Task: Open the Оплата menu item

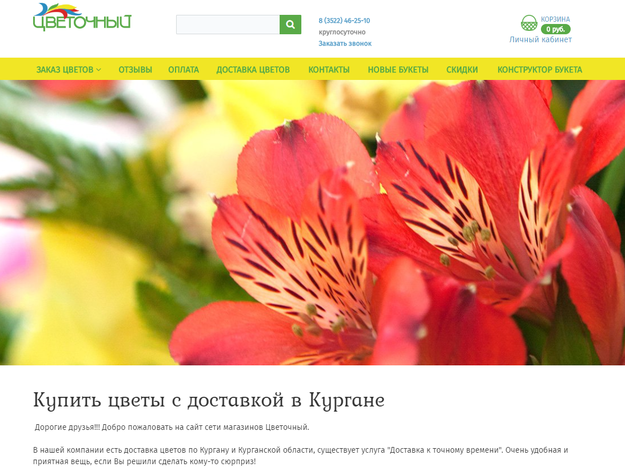Action: (x=184, y=70)
